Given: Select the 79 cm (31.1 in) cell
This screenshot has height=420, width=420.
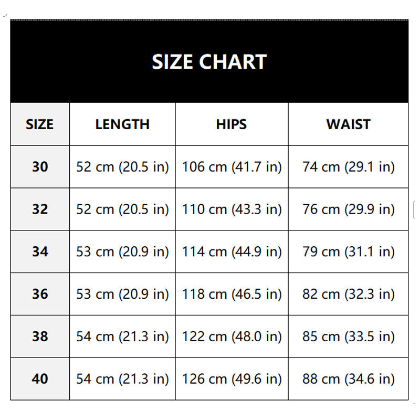Looking at the screenshot, I should (x=348, y=251).
